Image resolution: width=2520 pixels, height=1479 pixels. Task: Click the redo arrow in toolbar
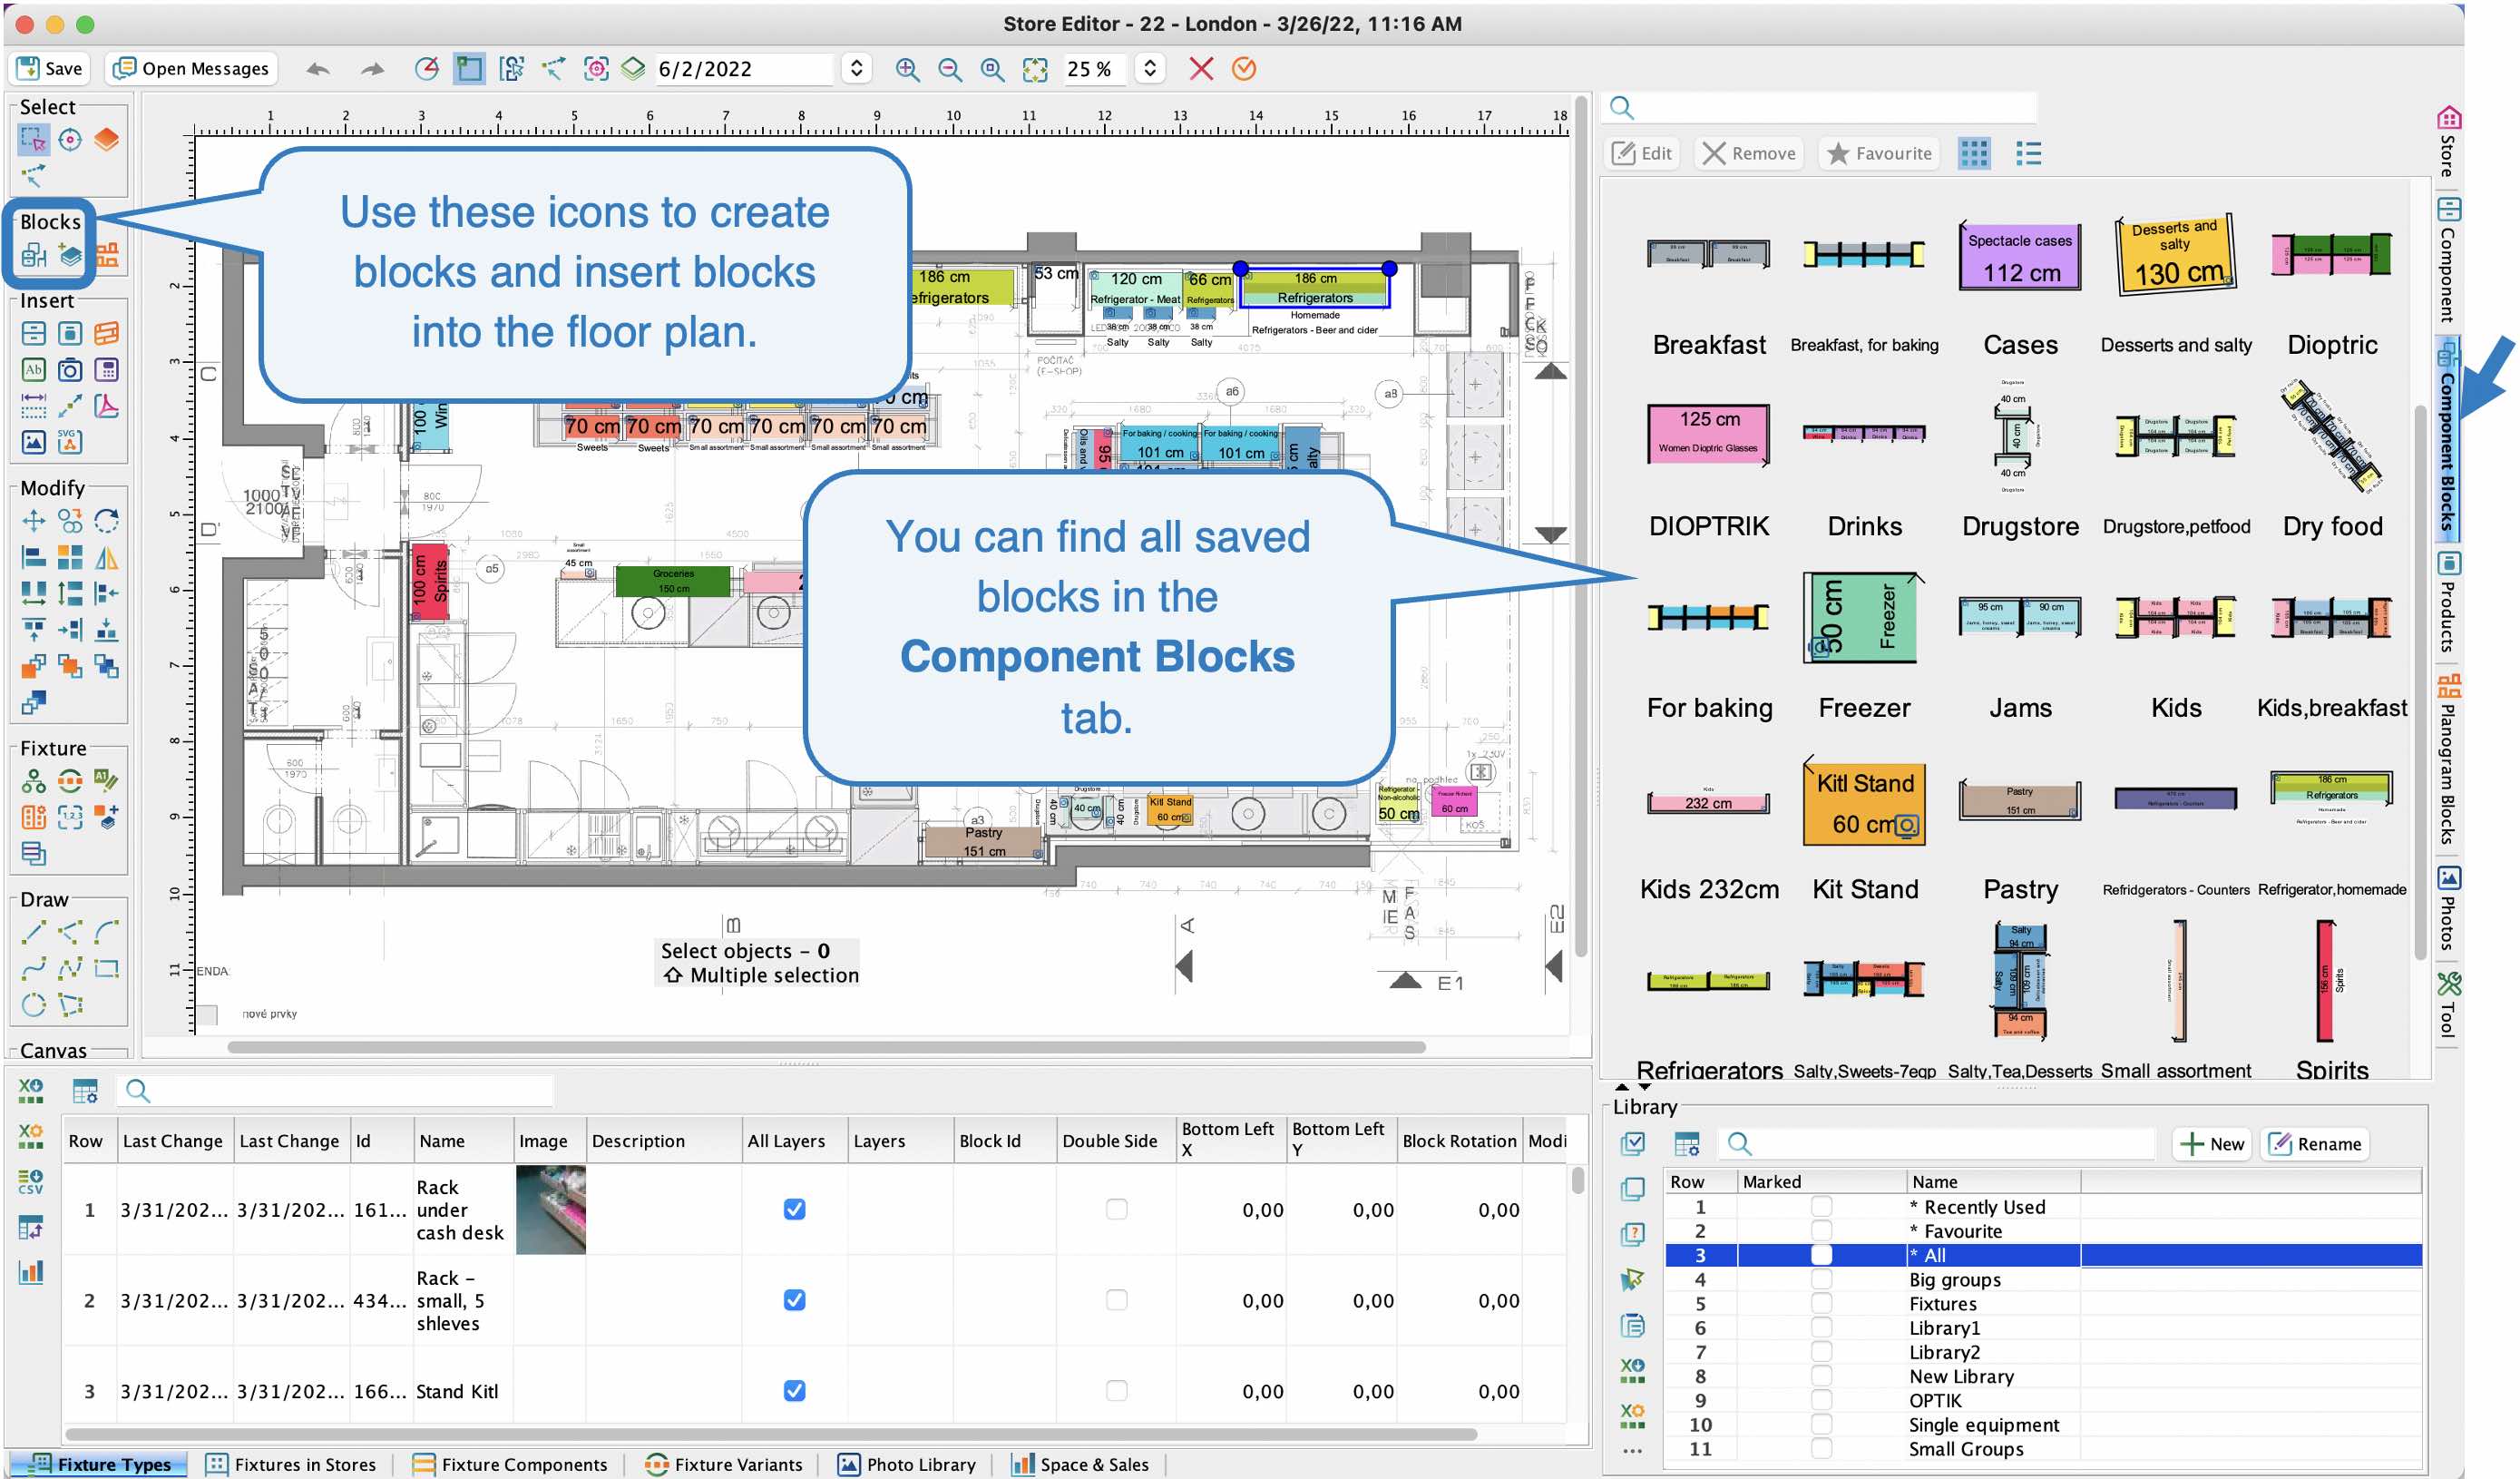[x=372, y=69]
